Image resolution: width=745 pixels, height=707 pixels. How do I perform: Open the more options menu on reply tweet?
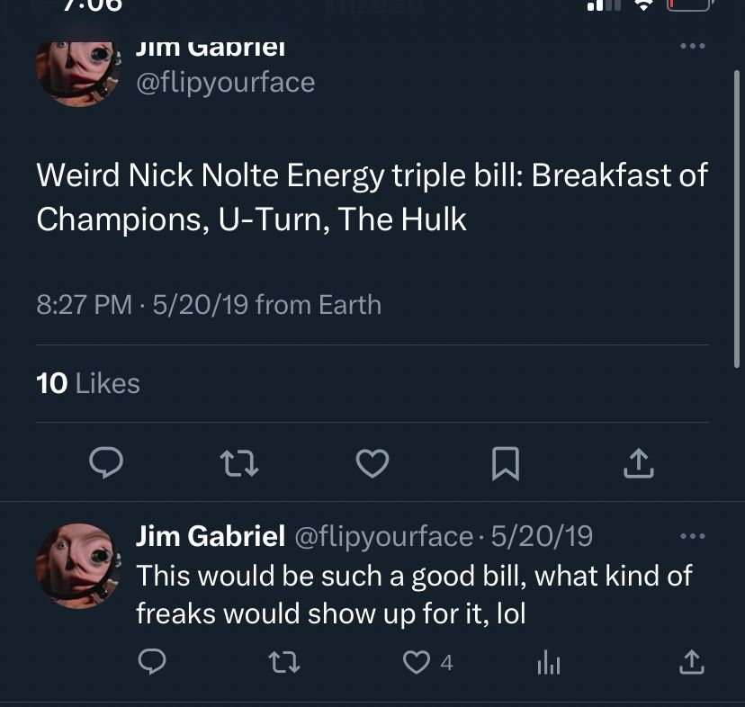tap(691, 534)
